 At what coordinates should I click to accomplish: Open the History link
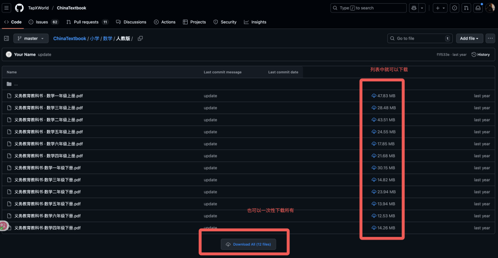pyautogui.click(x=480, y=54)
